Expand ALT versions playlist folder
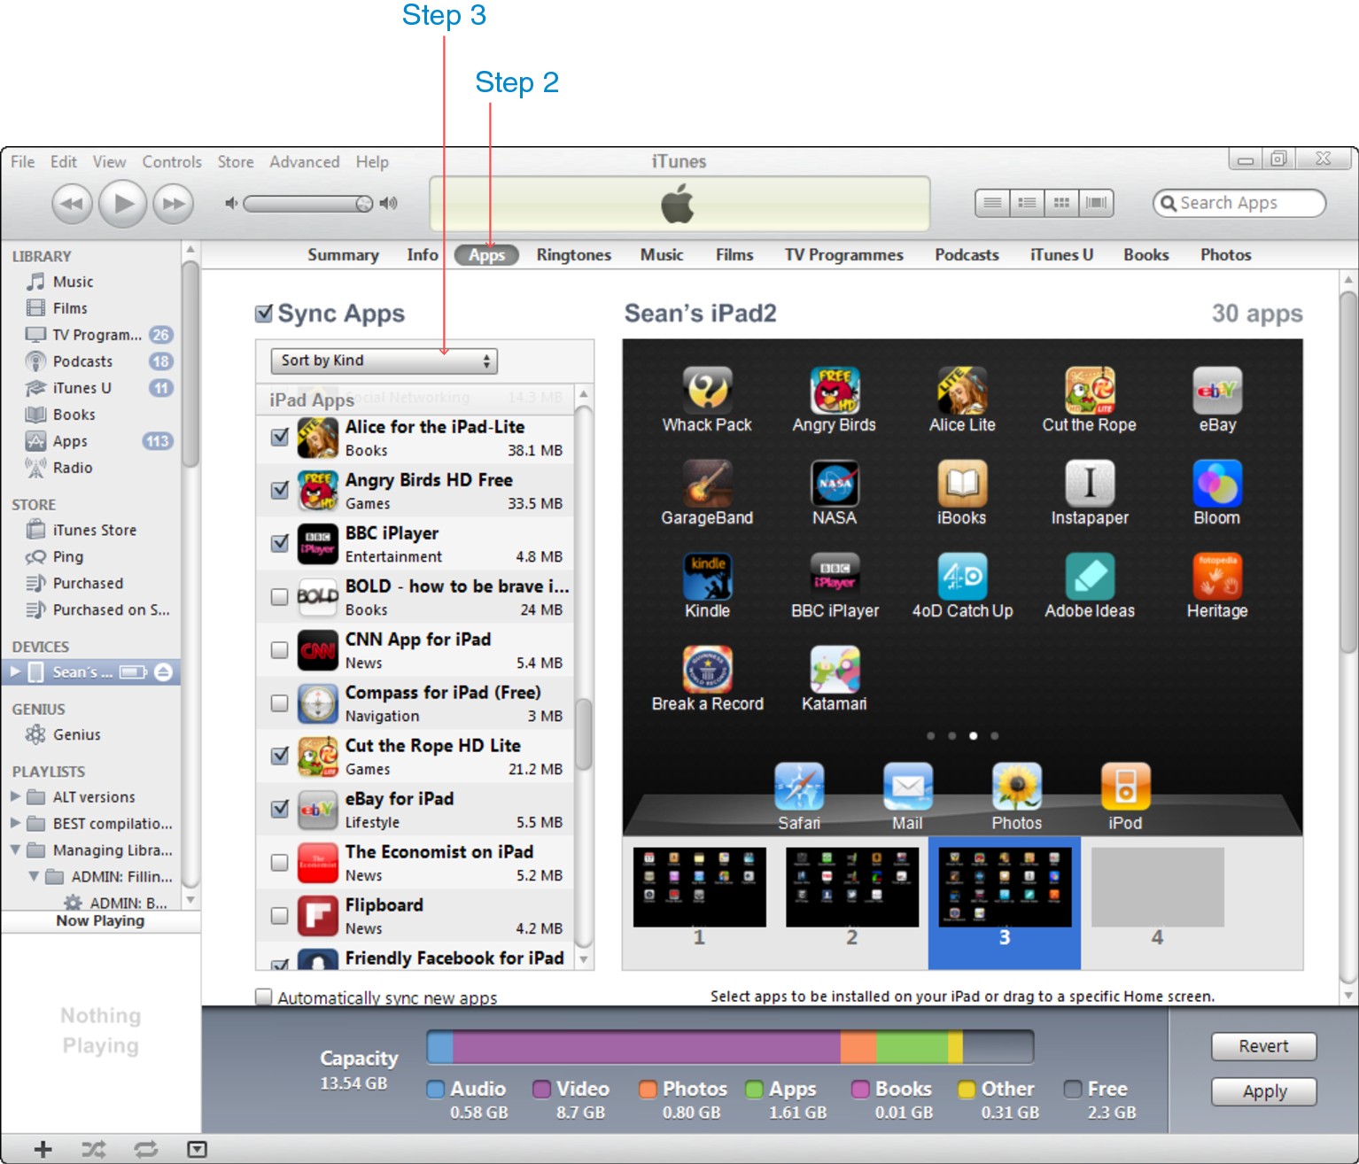1359x1164 pixels. [x=15, y=796]
